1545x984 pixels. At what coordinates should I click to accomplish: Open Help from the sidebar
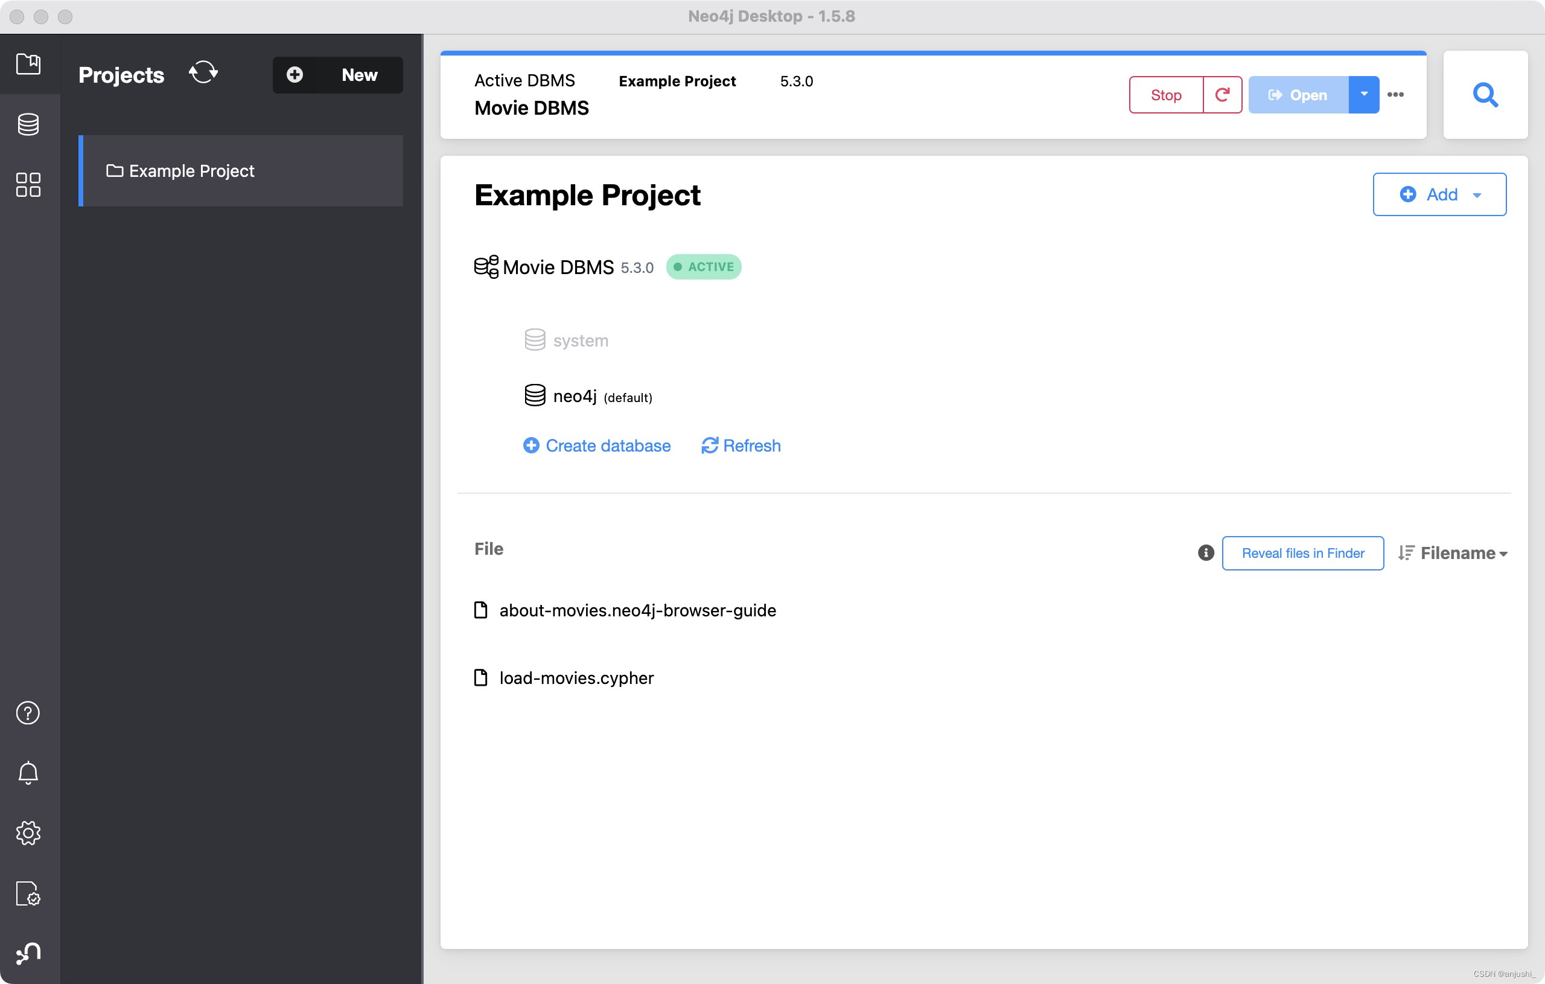coord(28,712)
